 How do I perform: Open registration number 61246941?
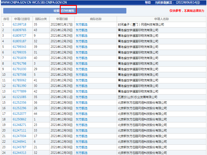pos(19,141)
